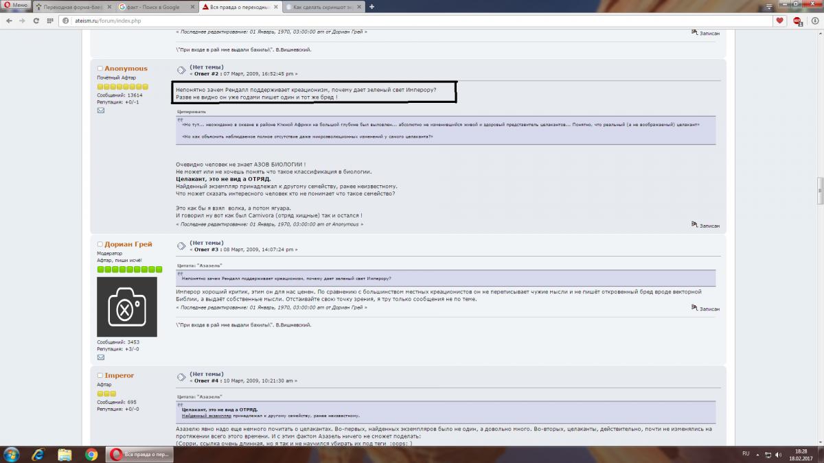
Task: Open the Adblock Plus extension icon
Action: pyautogui.click(x=797, y=21)
